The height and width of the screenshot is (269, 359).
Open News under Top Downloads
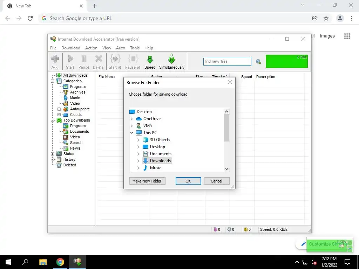(x=75, y=148)
